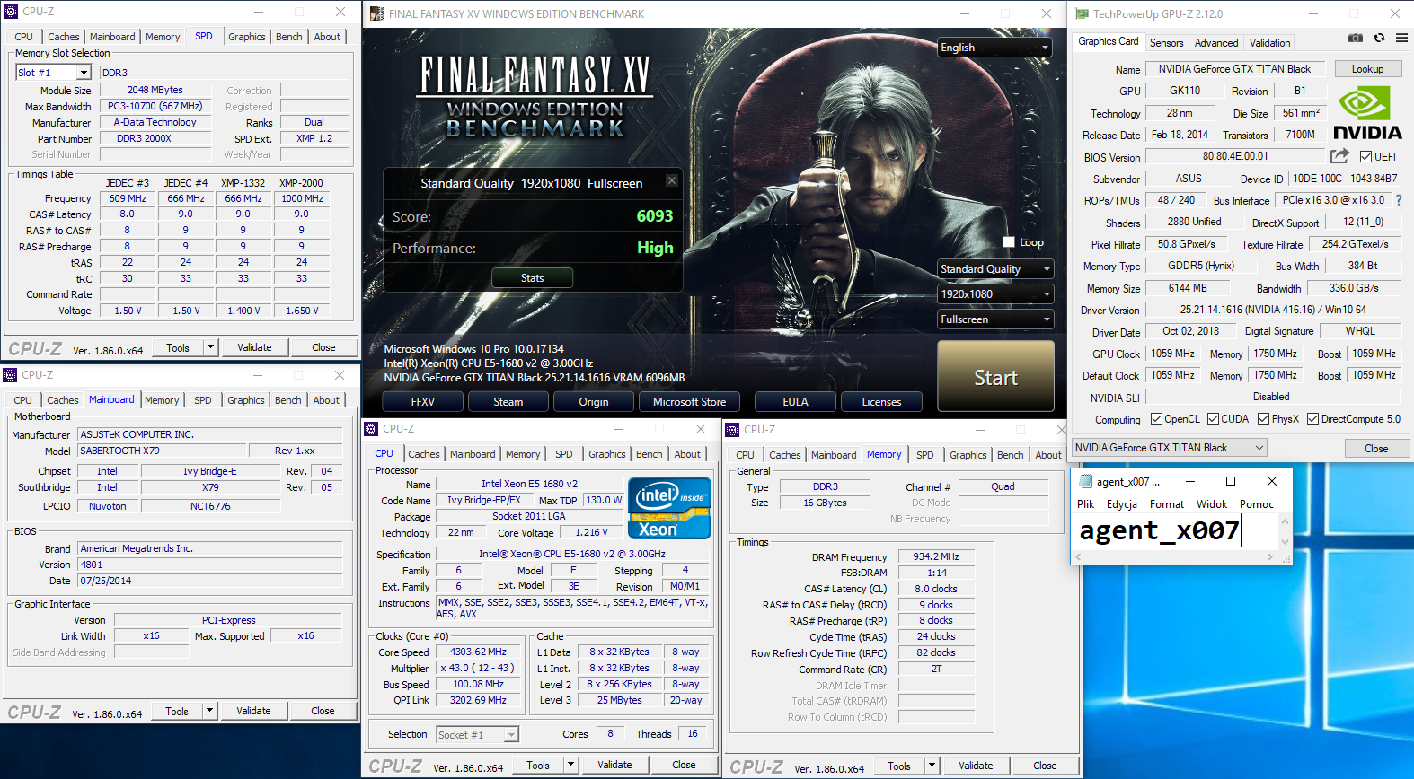Click the Licenses button
The image size is (1414, 779).
click(881, 402)
